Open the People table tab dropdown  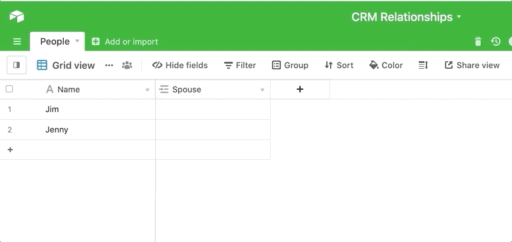click(77, 41)
